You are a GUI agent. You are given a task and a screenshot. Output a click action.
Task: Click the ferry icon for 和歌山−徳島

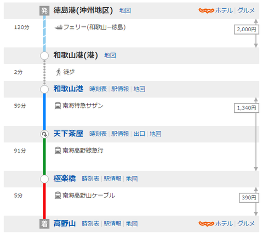[59, 27]
